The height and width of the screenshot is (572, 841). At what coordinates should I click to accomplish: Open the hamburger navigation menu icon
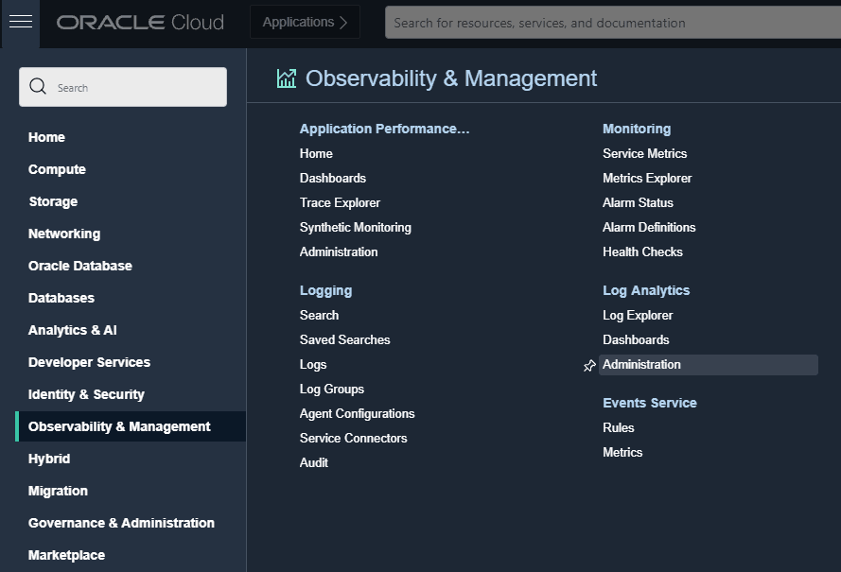pyautogui.click(x=21, y=22)
